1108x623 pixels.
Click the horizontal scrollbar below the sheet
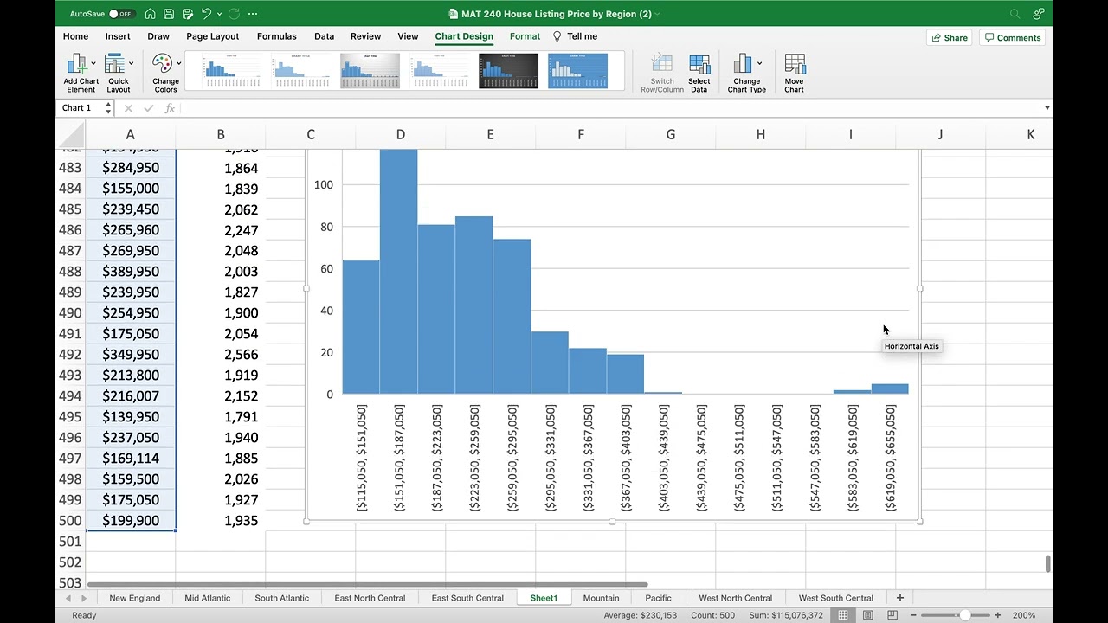pos(367,584)
